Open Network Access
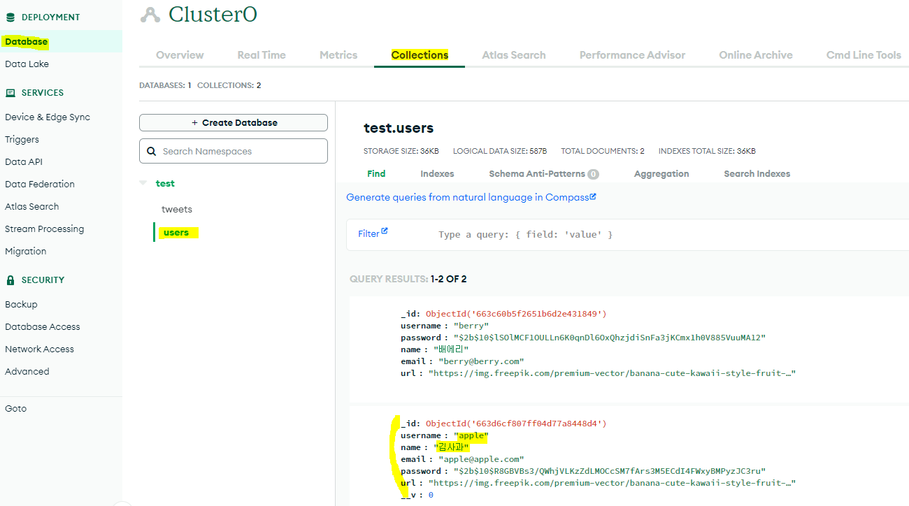 point(39,349)
